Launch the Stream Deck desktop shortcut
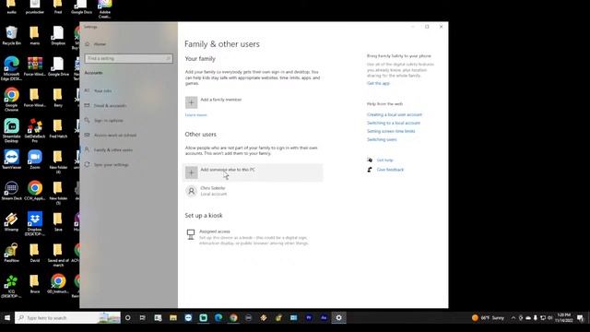 [x=12, y=190]
